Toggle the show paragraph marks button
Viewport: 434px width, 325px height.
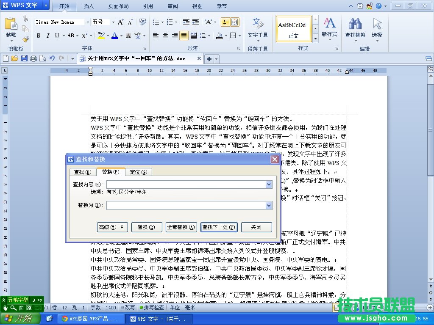224,22
